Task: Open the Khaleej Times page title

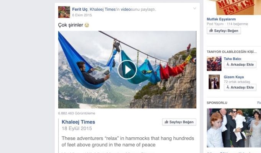Action: 79,122
